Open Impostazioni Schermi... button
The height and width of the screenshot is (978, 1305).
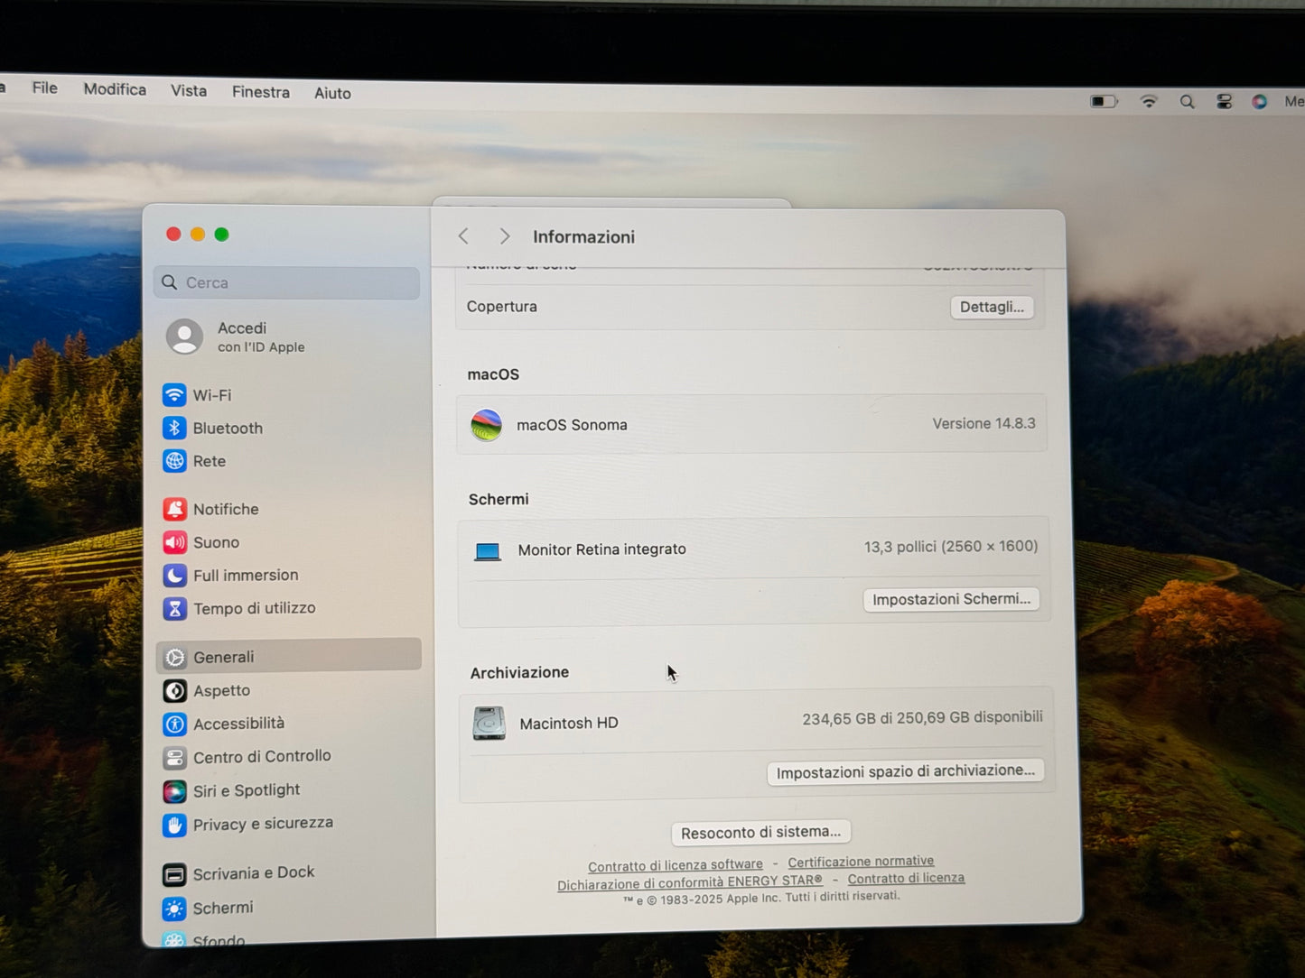point(951,599)
